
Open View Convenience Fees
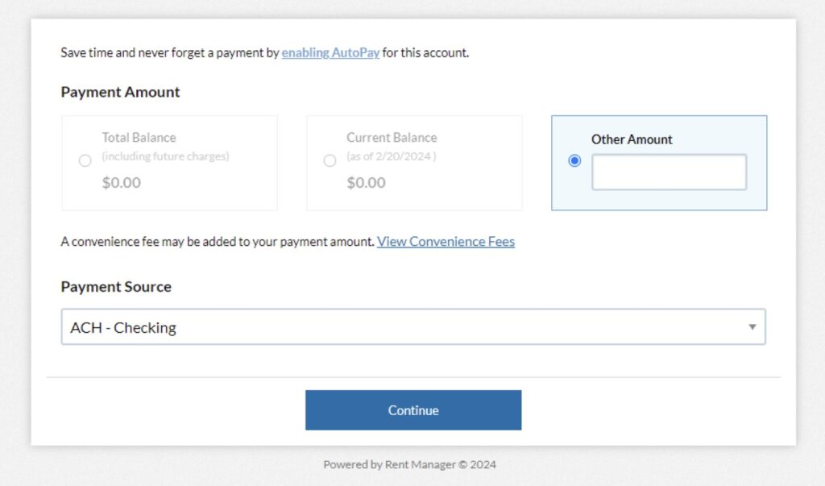click(x=446, y=241)
